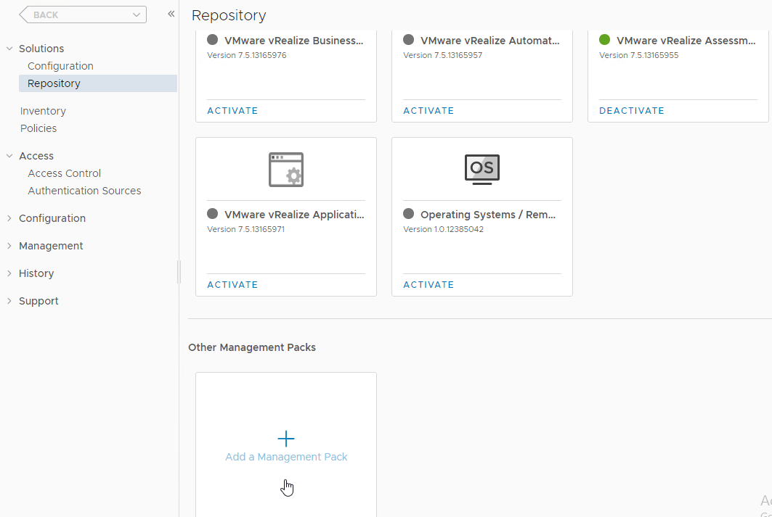Click grey status dot of Operating Systems

click(x=408, y=214)
